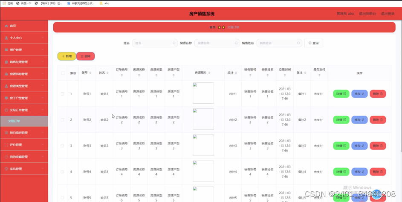The width and height of the screenshot is (402, 202).
Task: Click the icon beside 评价管理
Action: tap(6, 145)
